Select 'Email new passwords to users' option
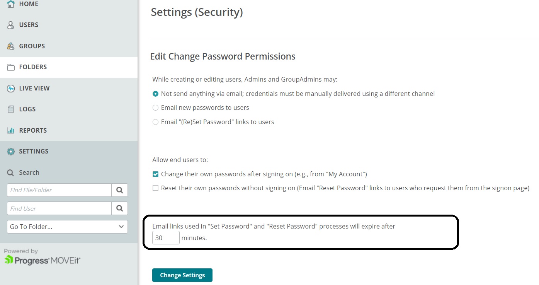This screenshot has height=285, width=539. (x=155, y=108)
